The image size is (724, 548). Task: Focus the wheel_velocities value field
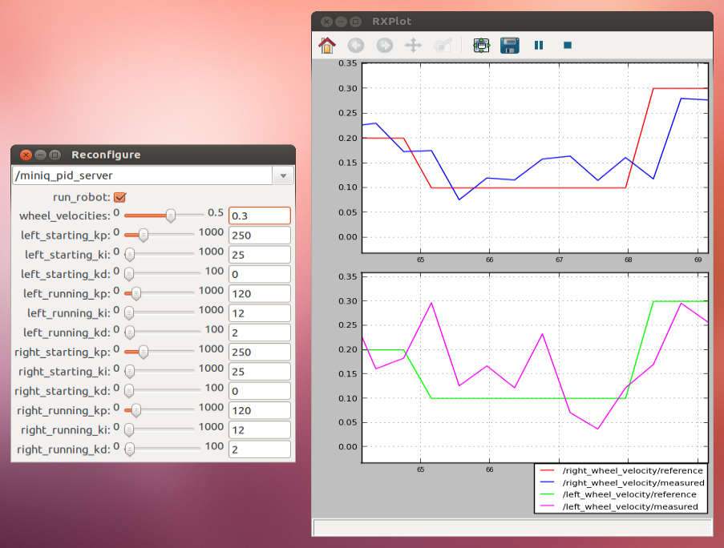pos(259,216)
